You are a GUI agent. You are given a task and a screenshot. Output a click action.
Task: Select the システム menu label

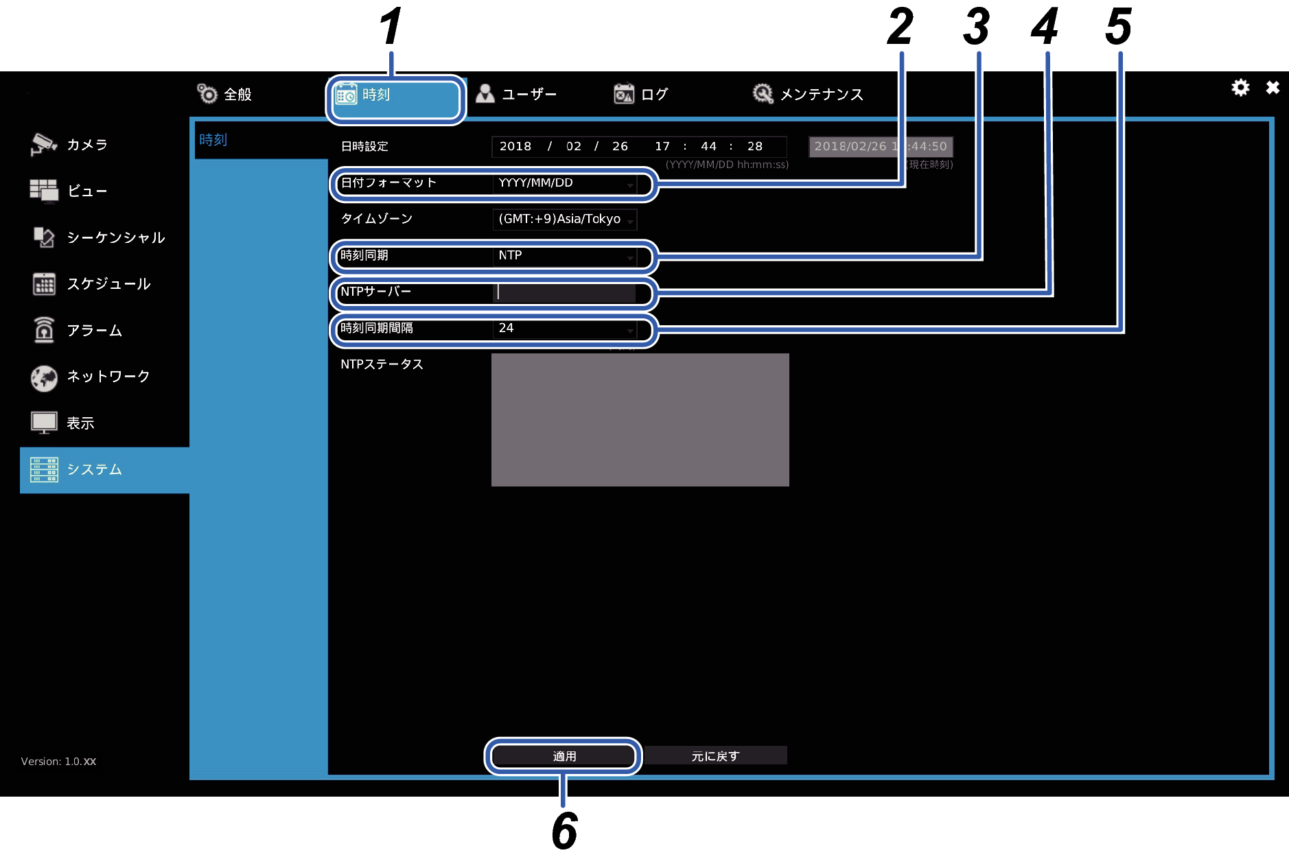tap(94, 469)
